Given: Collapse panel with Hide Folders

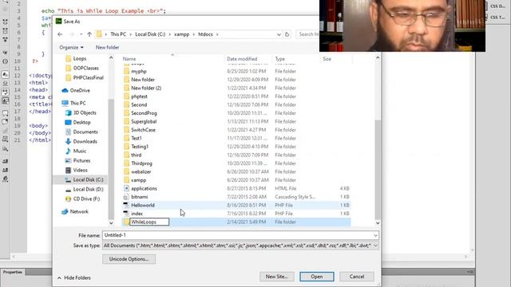Looking at the screenshot, I should (x=74, y=278).
